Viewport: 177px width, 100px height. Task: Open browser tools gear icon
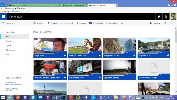tap(175, 5)
